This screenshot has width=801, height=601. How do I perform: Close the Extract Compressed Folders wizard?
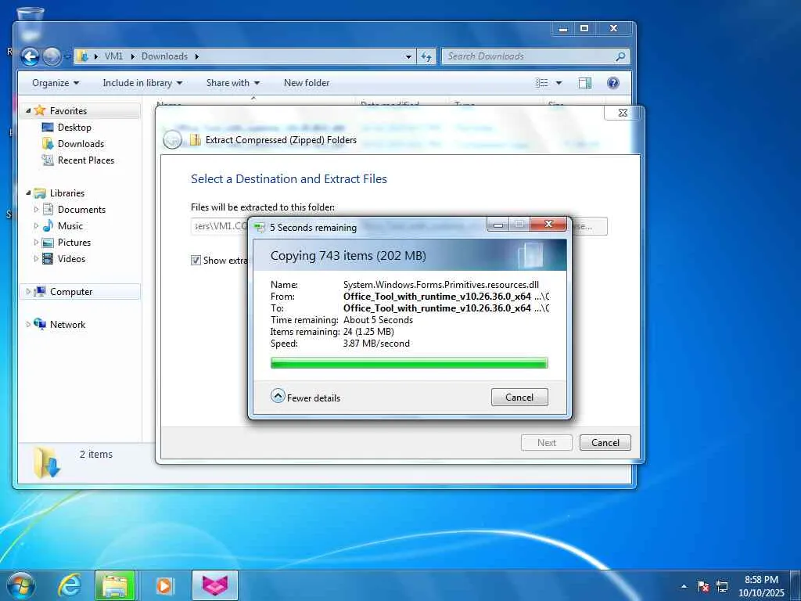click(x=623, y=113)
